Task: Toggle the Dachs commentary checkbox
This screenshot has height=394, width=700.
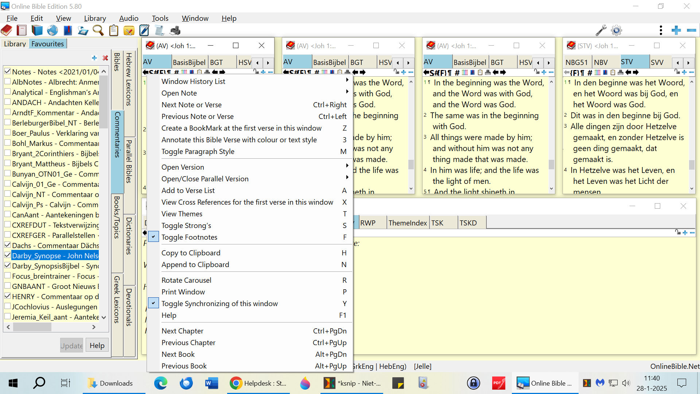Action: click(7, 245)
